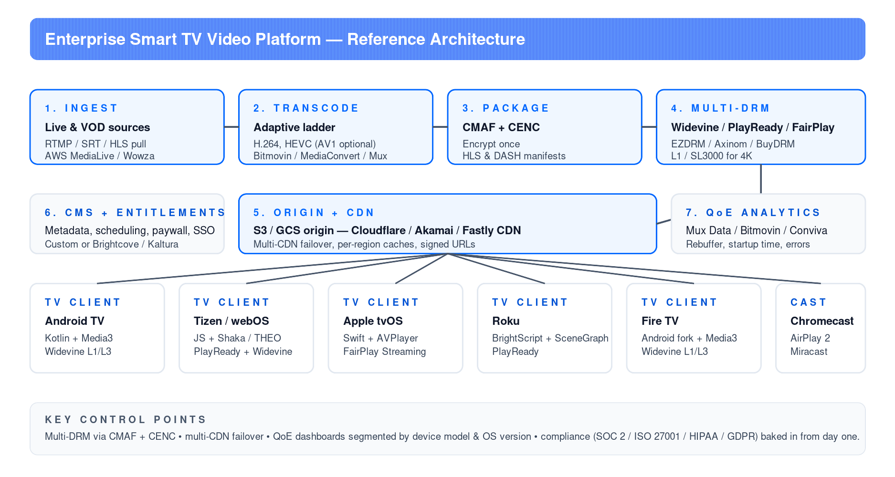
Task: Click 'Multi-CDN failover, per-region caches, signed URLs'
Action: point(364,244)
